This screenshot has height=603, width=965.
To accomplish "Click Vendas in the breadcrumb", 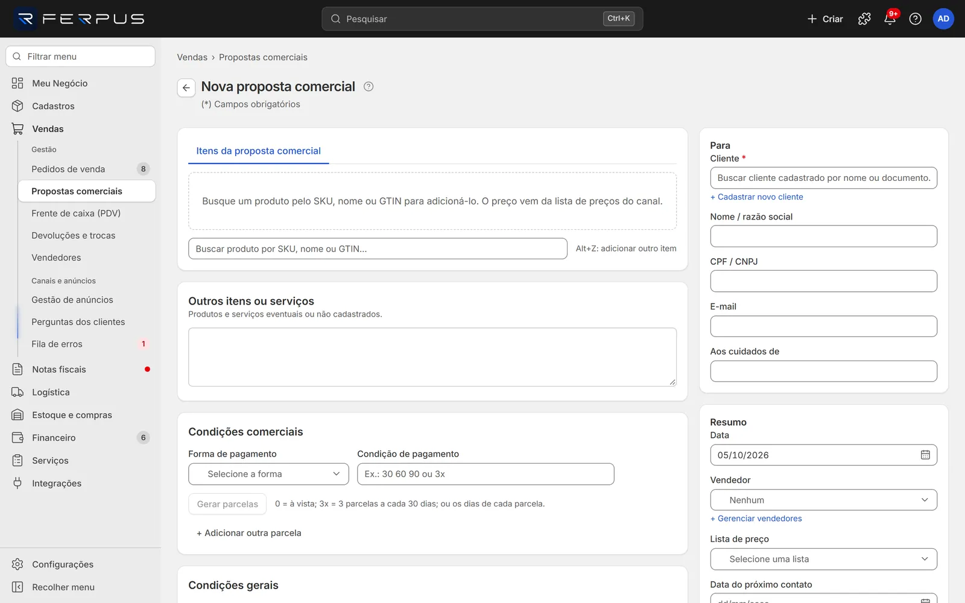I will point(192,57).
